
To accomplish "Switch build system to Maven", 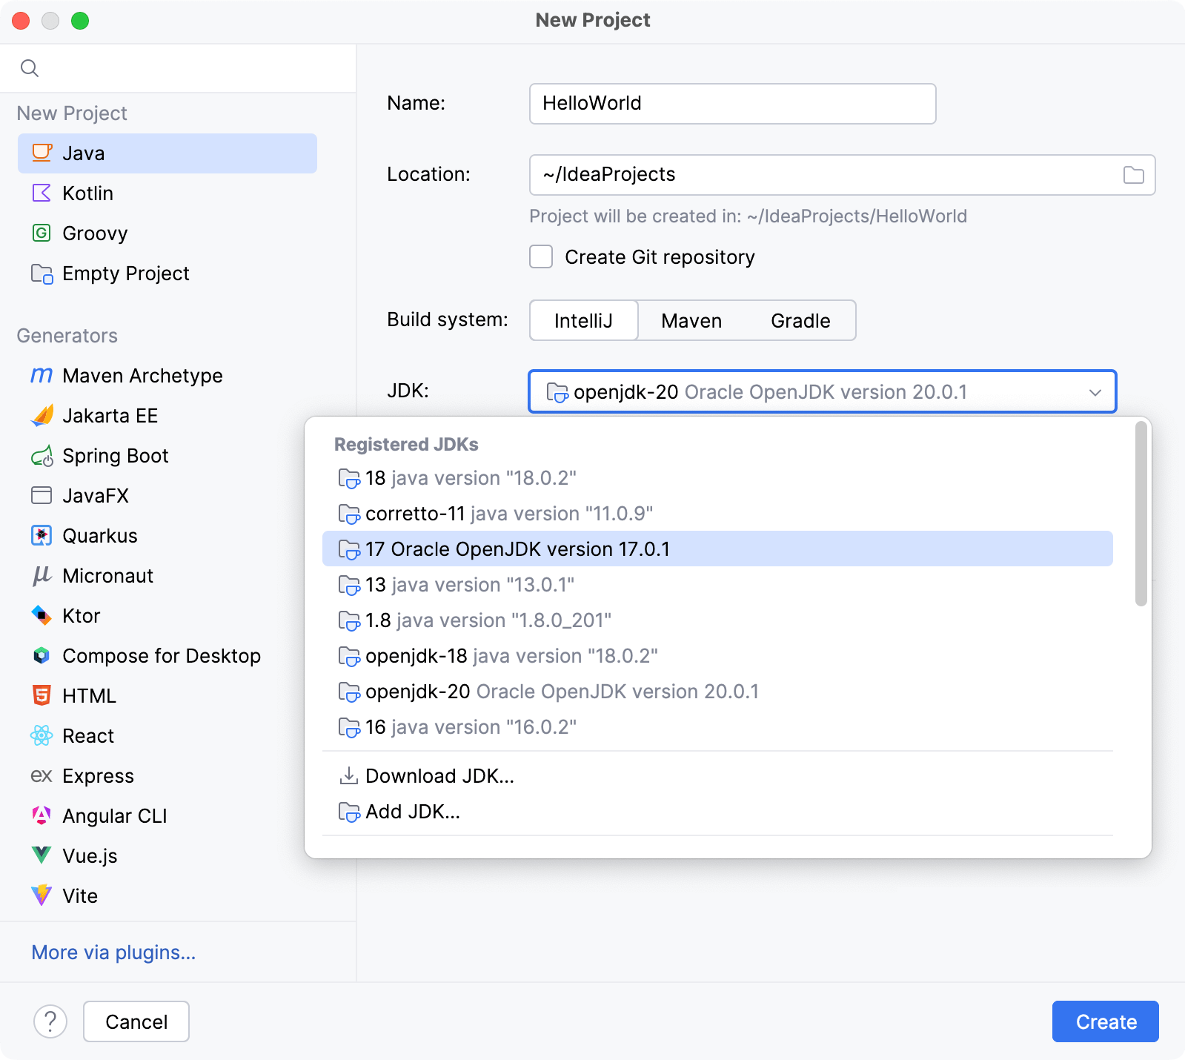I will pos(691,320).
